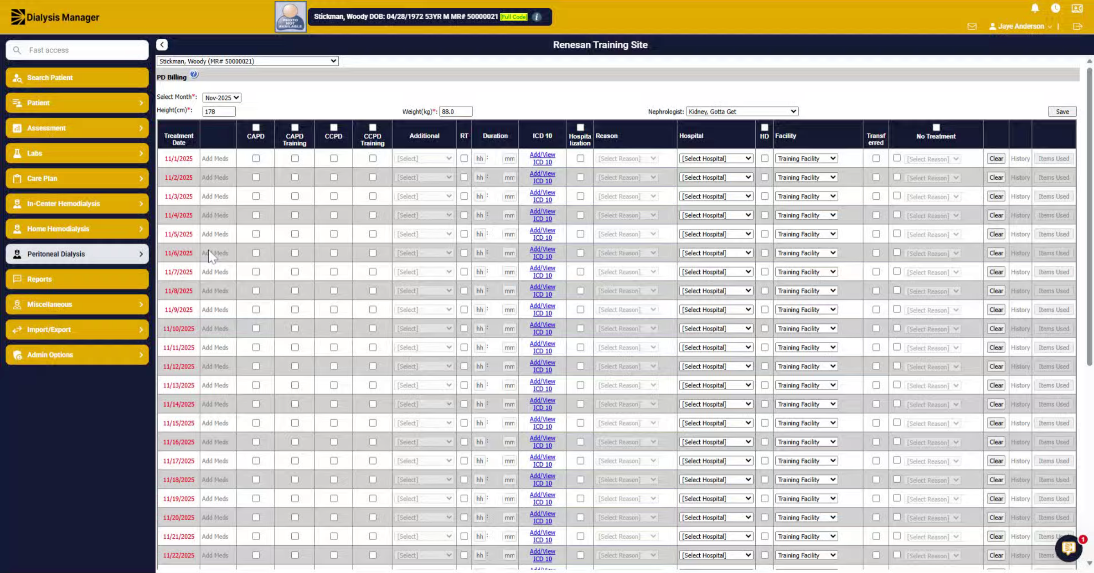Open the contact card icon in header
The height and width of the screenshot is (573, 1094).
tap(1077, 8)
